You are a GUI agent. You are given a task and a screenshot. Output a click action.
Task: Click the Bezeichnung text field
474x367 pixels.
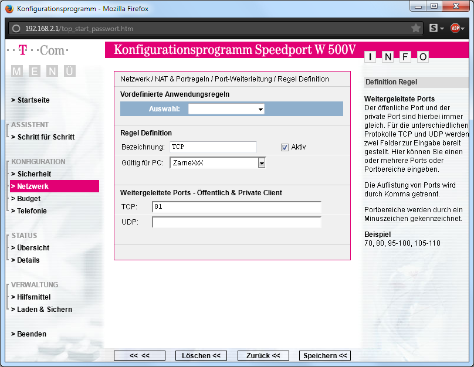213,147
